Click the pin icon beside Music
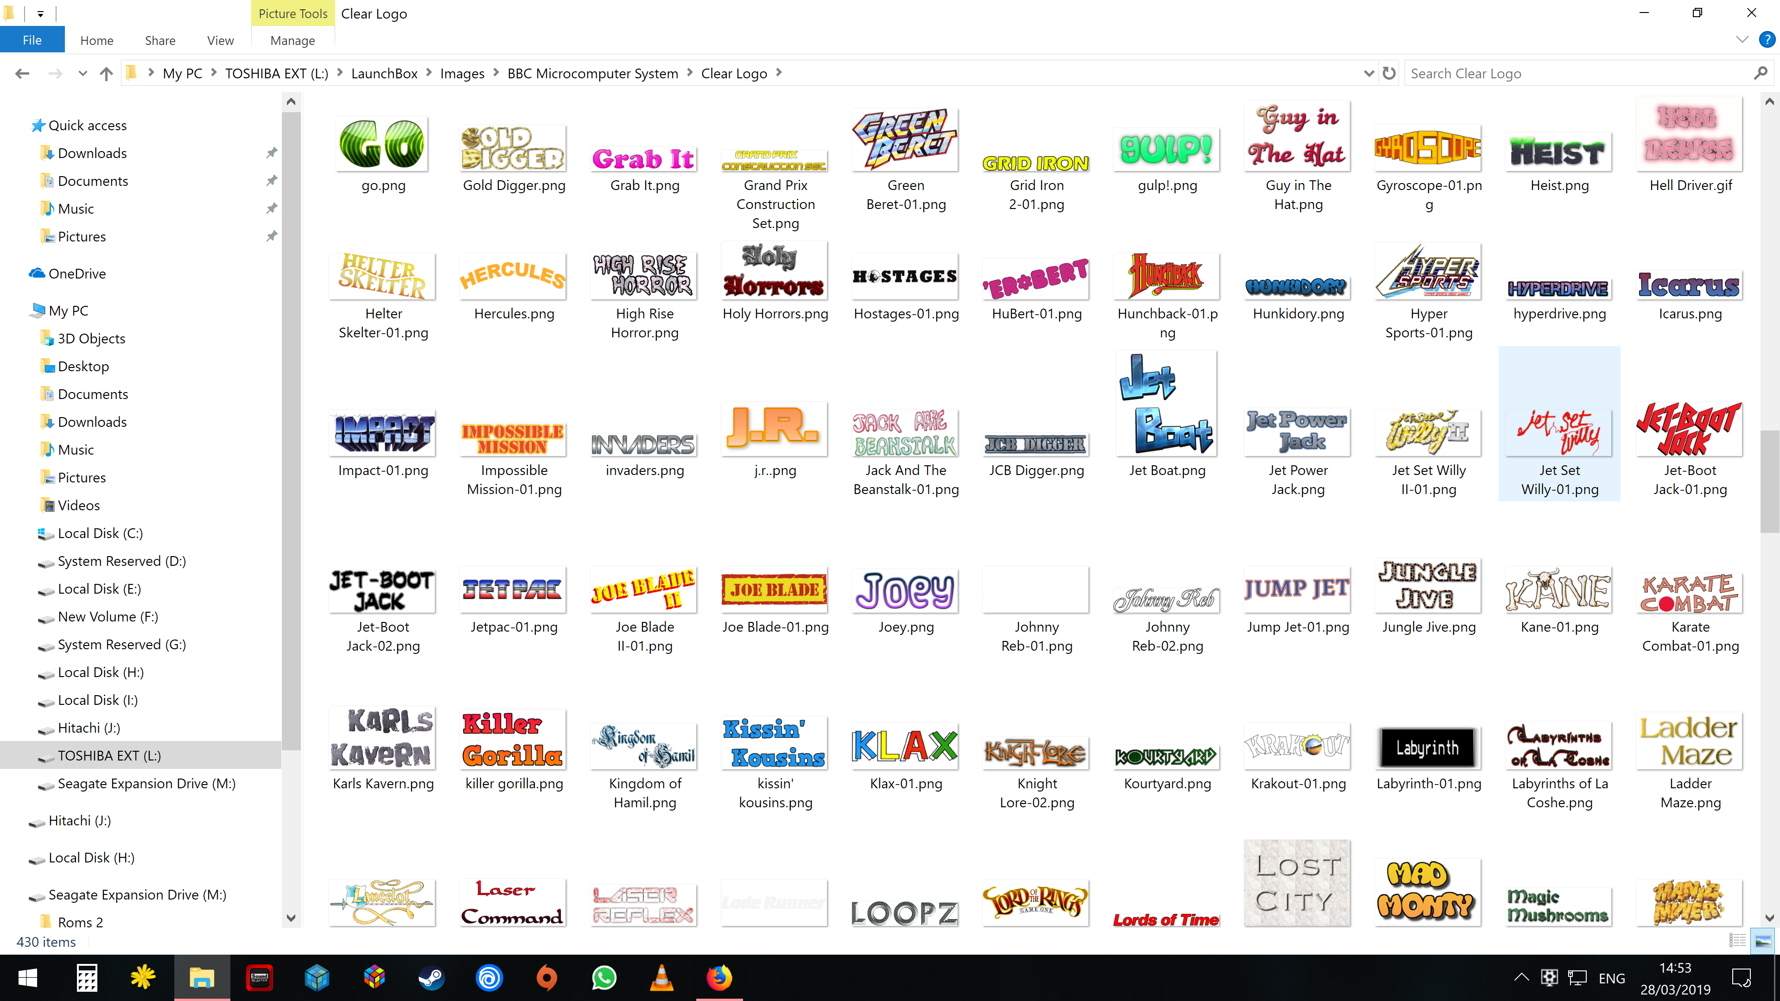 pyautogui.click(x=272, y=209)
